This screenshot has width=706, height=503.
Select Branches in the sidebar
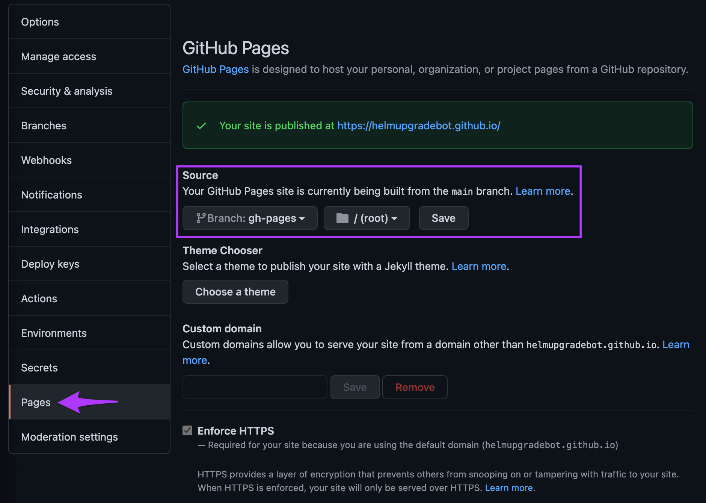[89, 126]
